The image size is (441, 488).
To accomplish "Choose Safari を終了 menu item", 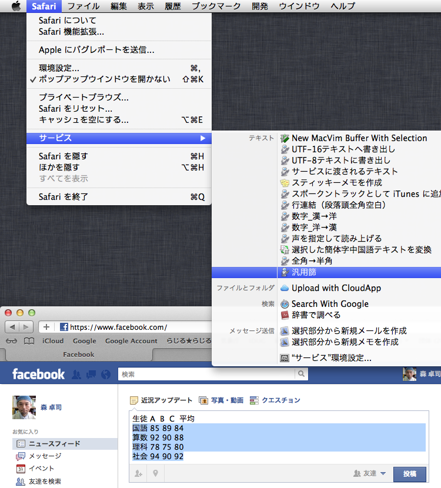I will pos(119,197).
